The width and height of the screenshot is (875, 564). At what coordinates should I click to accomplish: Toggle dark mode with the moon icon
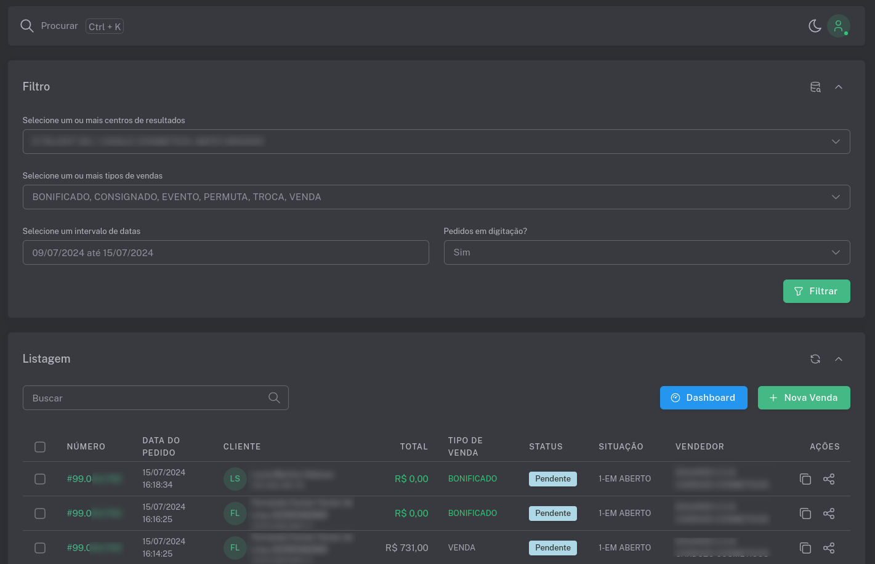pyautogui.click(x=815, y=26)
